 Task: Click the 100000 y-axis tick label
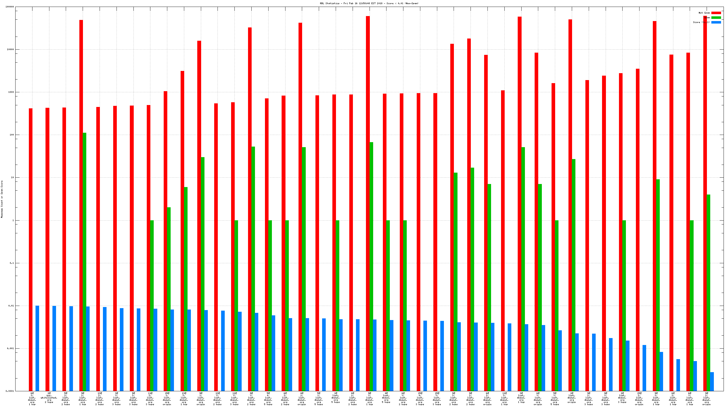(10, 7)
